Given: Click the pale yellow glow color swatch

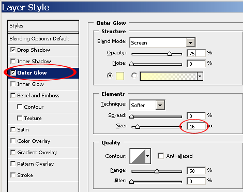Looking at the screenshot, I should (x=120, y=76).
